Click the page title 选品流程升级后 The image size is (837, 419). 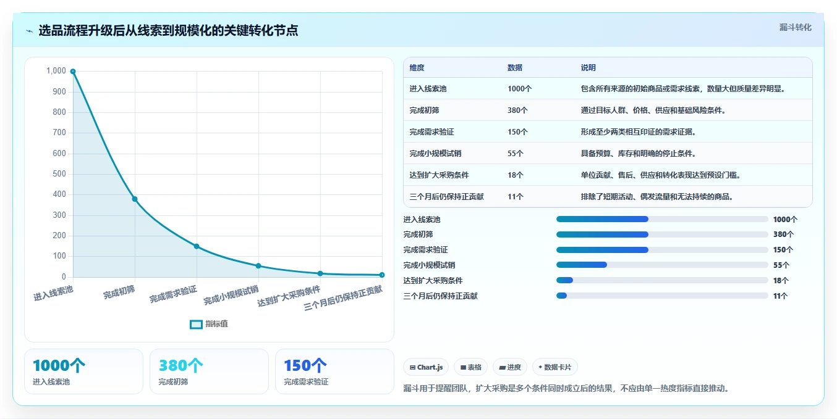click(168, 30)
